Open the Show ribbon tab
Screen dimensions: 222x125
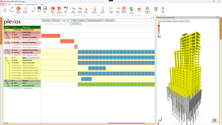tap(42, 5)
